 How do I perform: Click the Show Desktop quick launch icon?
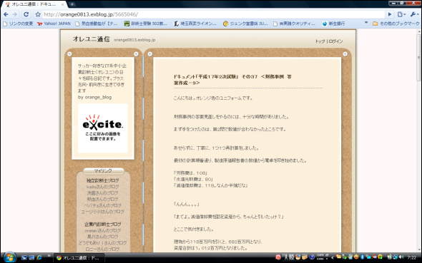point(24,257)
